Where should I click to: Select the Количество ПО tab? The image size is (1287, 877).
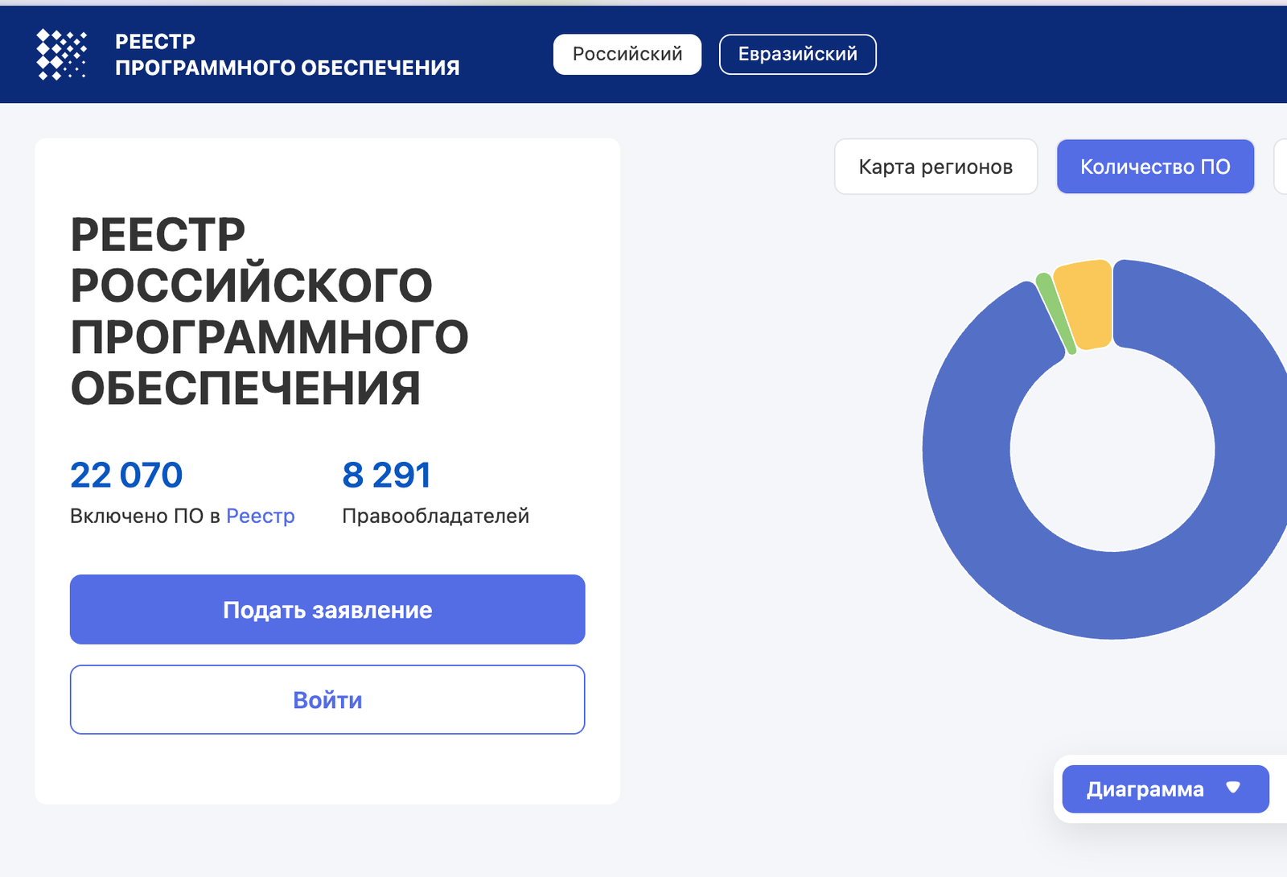tap(1155, 167)
